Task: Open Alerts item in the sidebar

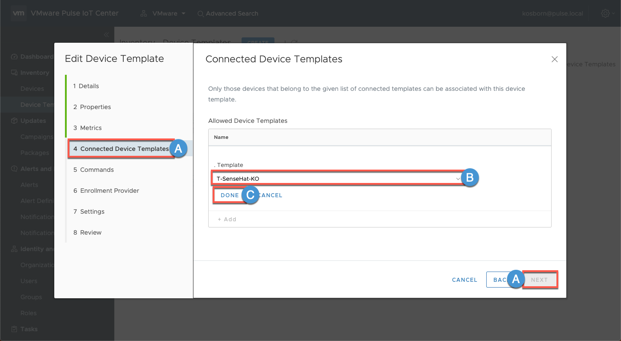Action: 29,185
